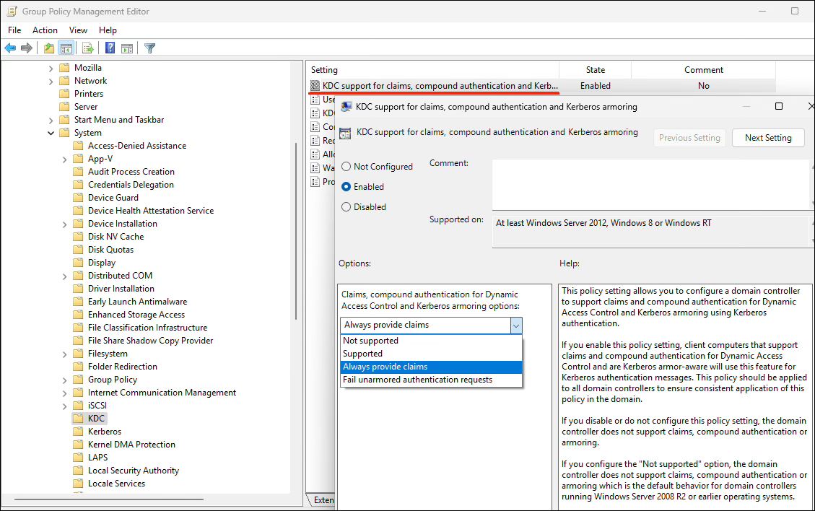Click the Folder Redirection folder icon

tap(78, 367)
